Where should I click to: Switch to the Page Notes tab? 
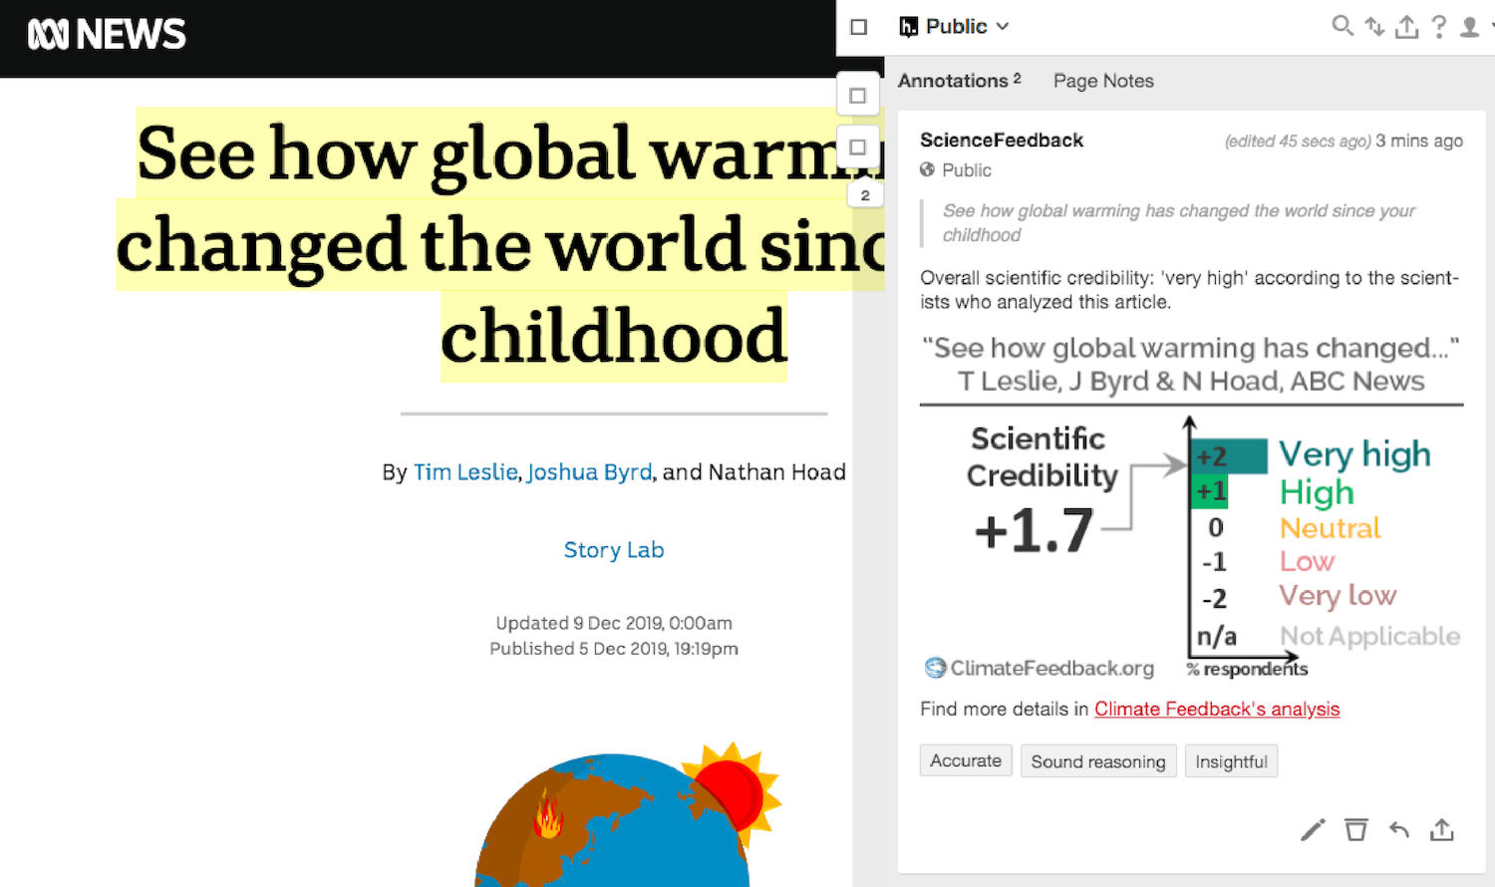click(1103, 81)
